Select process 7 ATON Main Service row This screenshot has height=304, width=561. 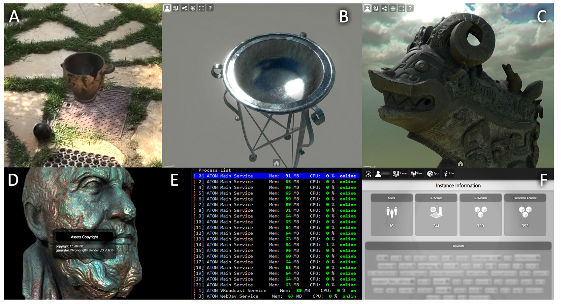276,205
